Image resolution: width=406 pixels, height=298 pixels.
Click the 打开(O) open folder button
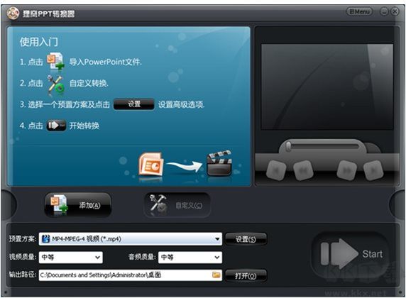(246, 276)
